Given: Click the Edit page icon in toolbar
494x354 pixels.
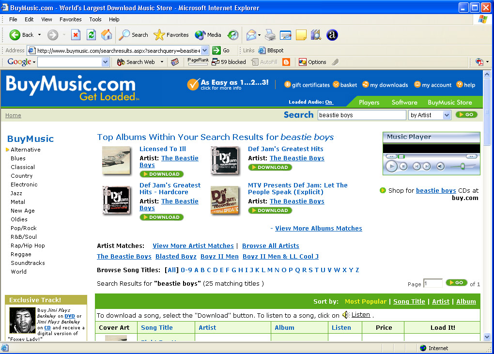Looking at the screenshot, I should click(285, 35).
